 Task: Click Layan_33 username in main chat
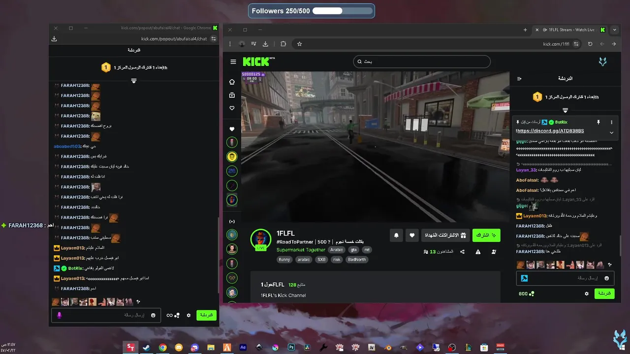[x=526, y=170]
